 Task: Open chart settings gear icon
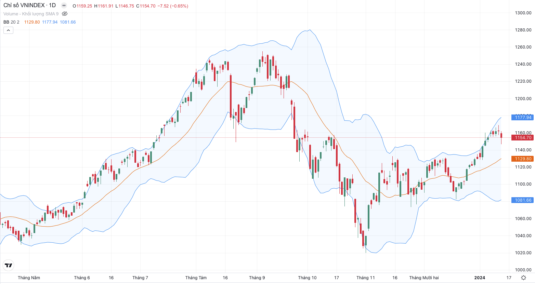(x=523, y=278)
